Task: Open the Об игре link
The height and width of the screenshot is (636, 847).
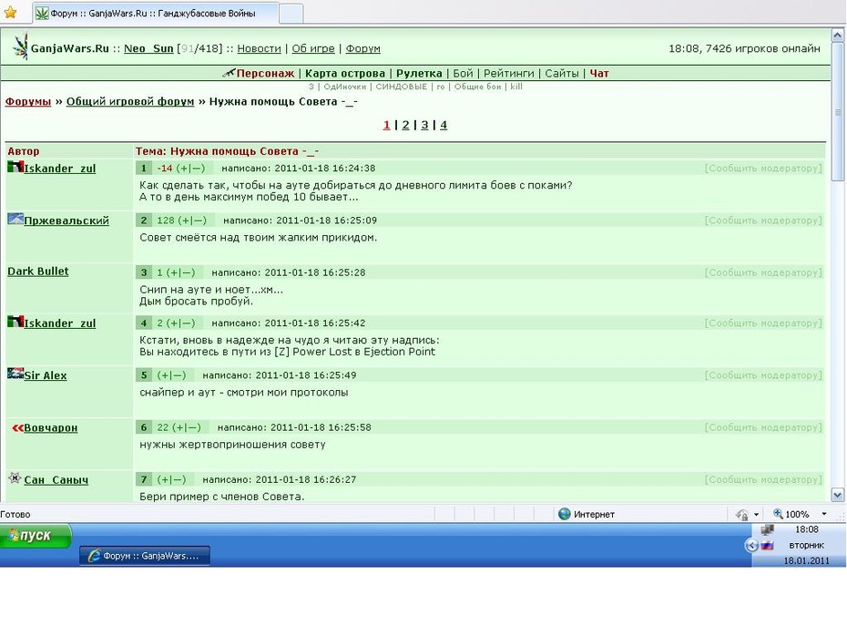Action: (x=313, y=48)
